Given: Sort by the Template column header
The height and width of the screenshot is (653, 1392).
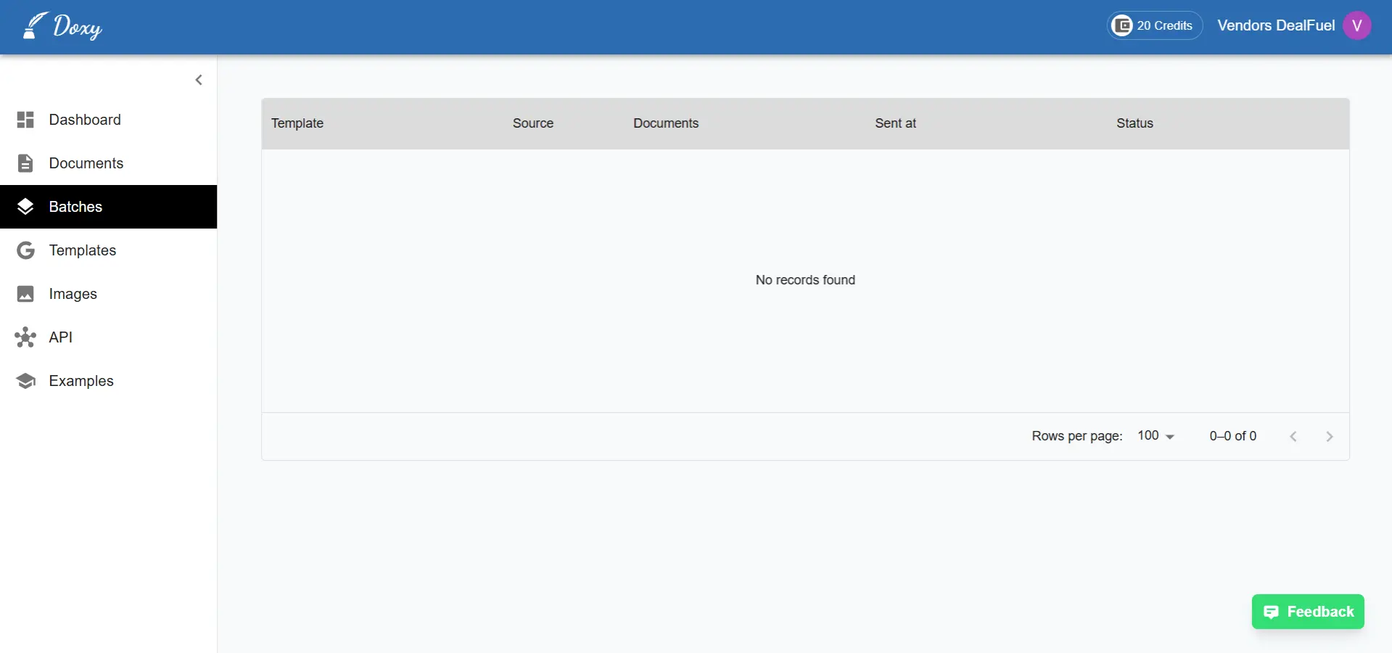Looking at the screenshot, I should [297, 123].
